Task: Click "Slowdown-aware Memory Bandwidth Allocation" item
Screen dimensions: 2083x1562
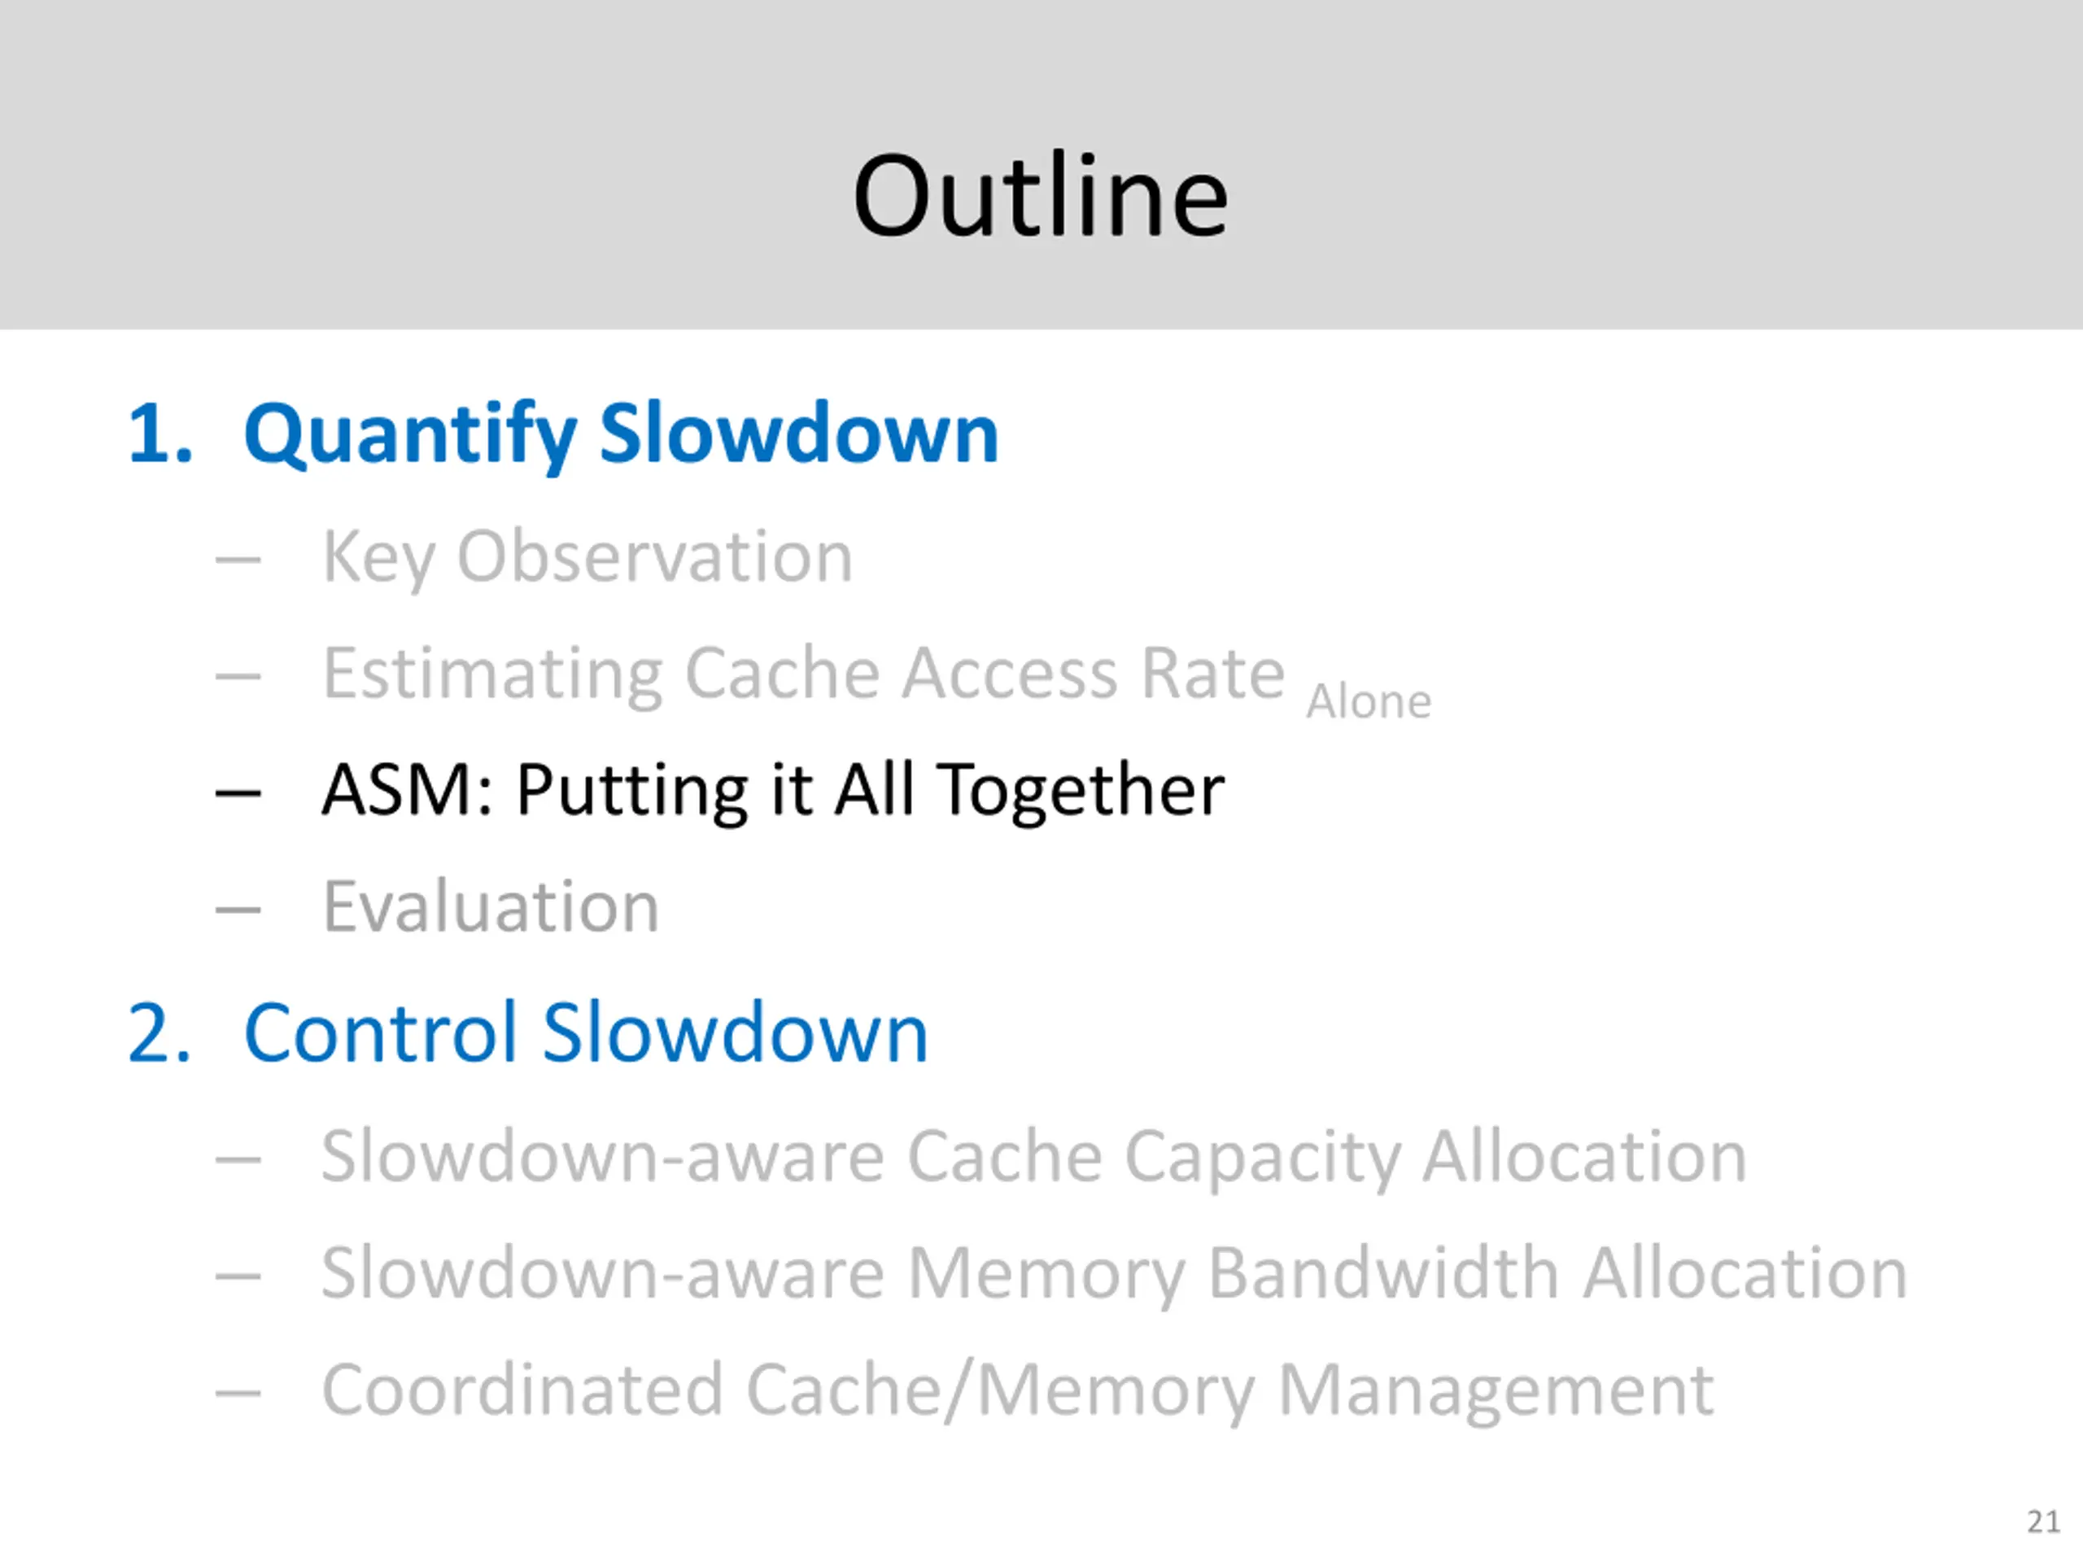Action: point(1113,1273)
